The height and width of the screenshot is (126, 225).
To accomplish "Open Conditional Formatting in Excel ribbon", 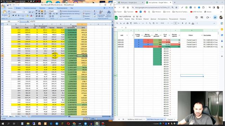I will [x=70, y=11].
